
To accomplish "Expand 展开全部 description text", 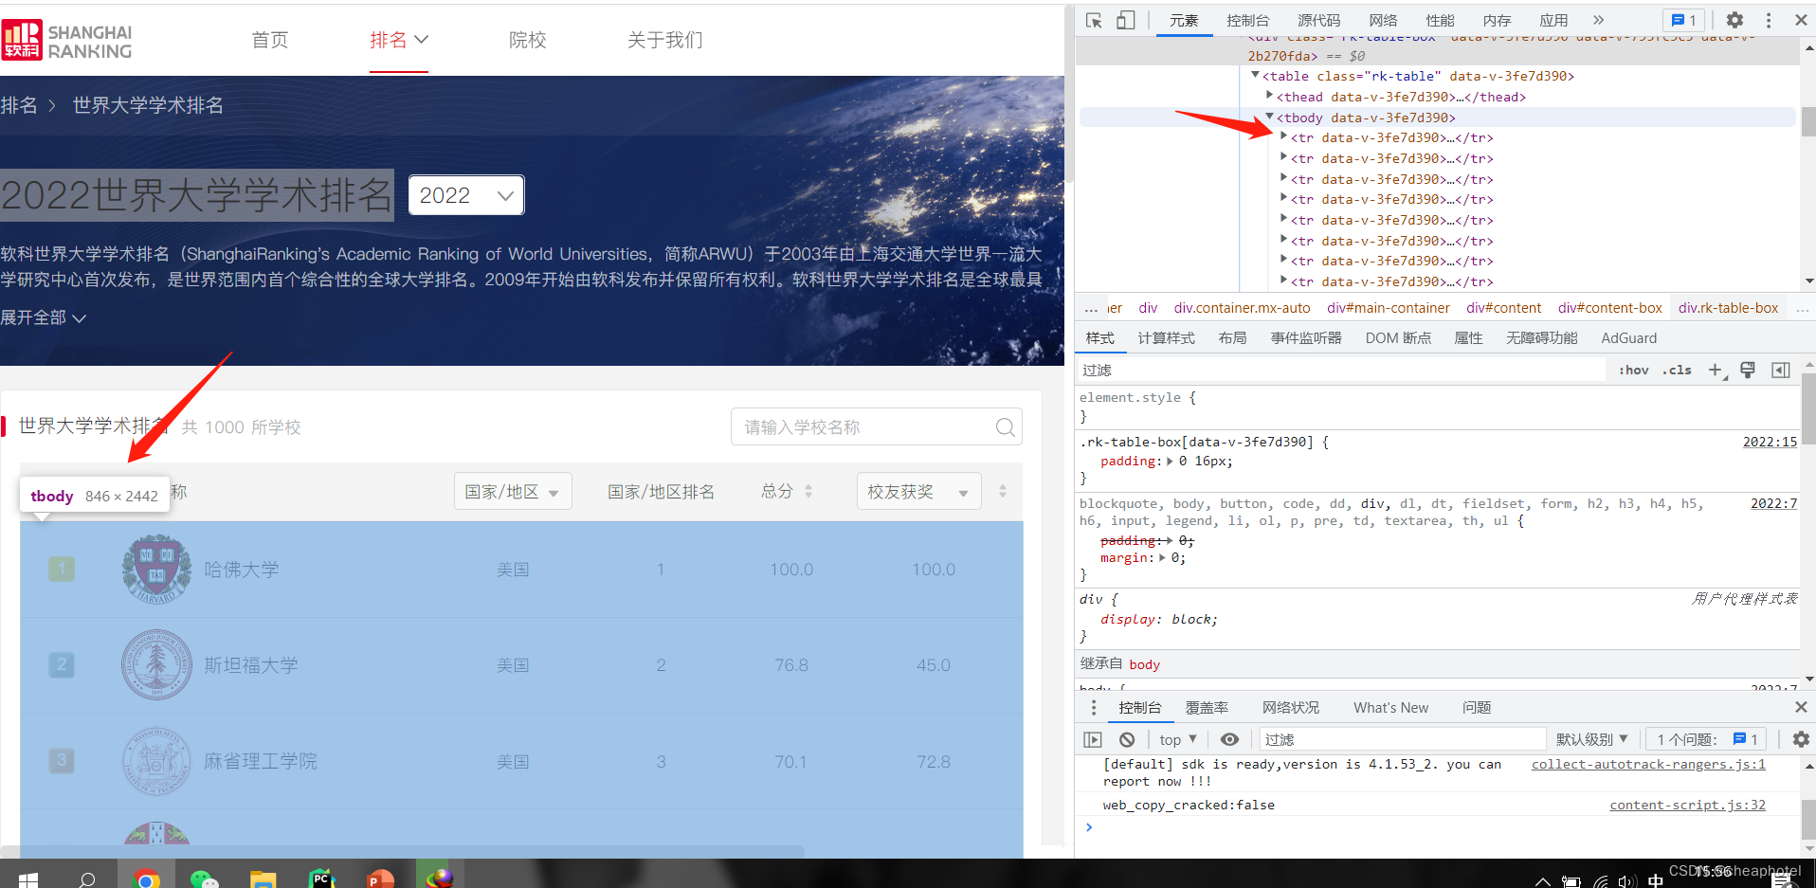I will (44, 317).
